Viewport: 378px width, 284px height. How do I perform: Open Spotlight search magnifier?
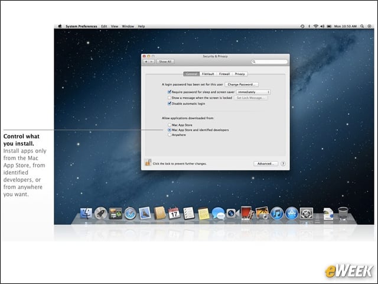(362, 26)
